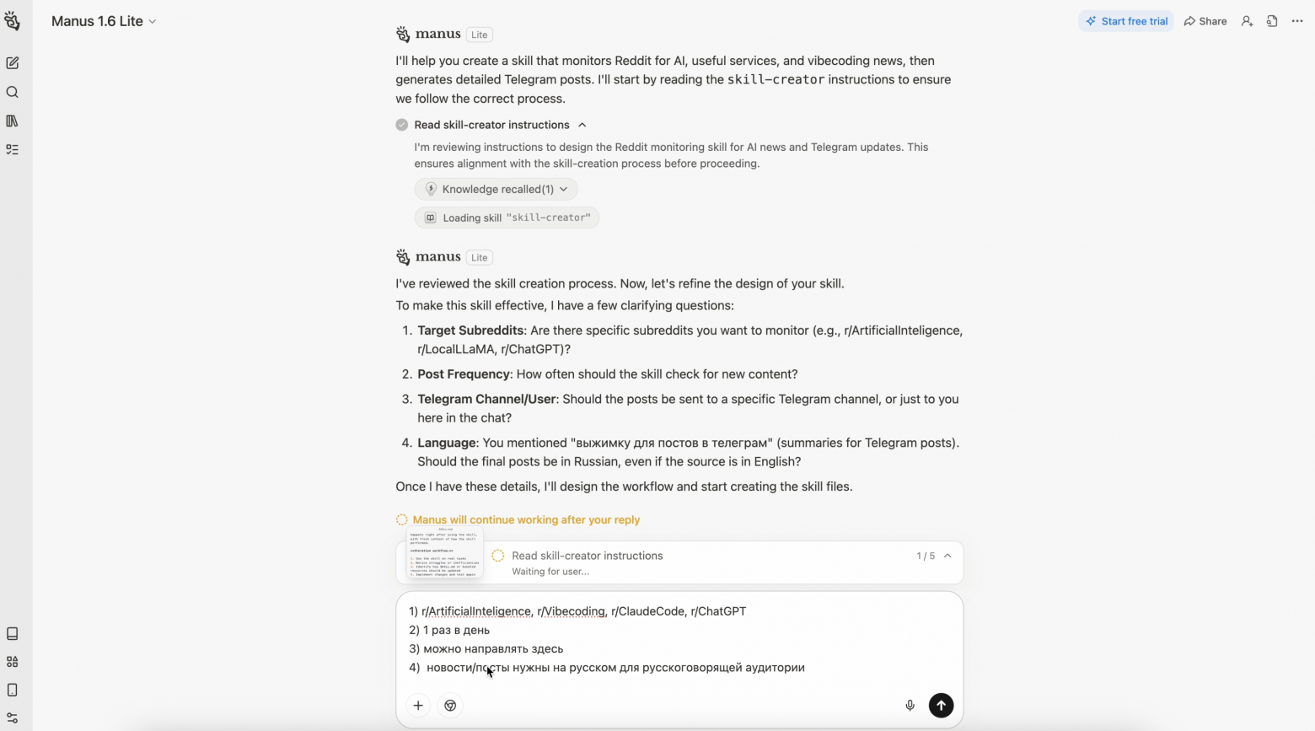Open search from the left sidebar
Viewport: 1315px width, 731px height.
pos(13,92)
